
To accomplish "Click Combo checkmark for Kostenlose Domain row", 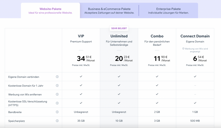I will pyautogui.click(x=157, y=85).
